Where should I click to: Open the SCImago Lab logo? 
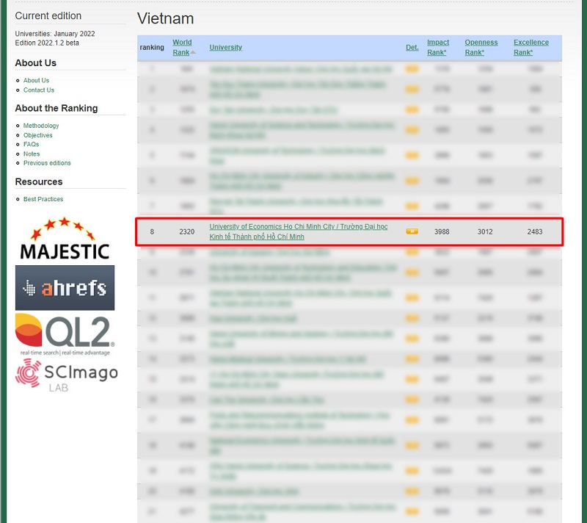click(66, 375)
